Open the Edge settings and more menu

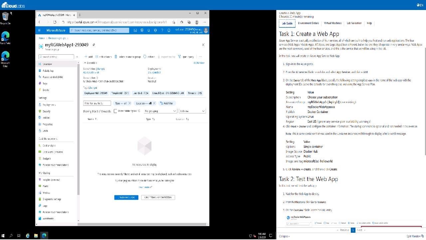point(204,22)
